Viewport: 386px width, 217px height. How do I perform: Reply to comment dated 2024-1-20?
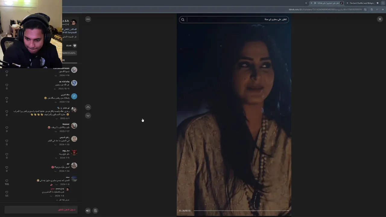point(55,145)
